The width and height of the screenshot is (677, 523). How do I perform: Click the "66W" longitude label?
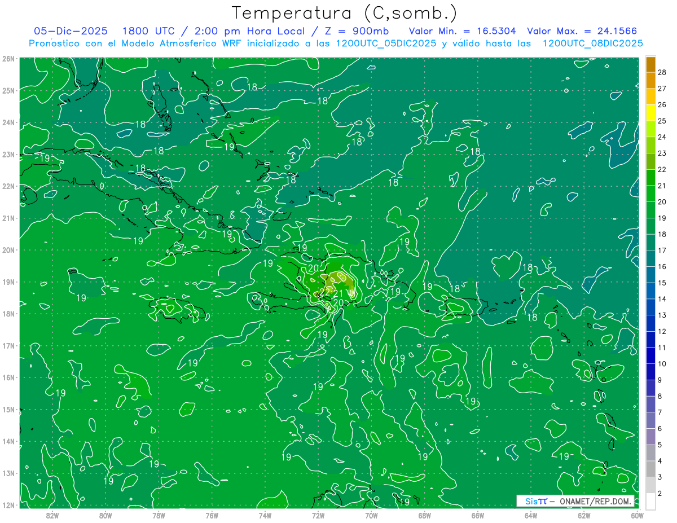(x=477, y=516)
